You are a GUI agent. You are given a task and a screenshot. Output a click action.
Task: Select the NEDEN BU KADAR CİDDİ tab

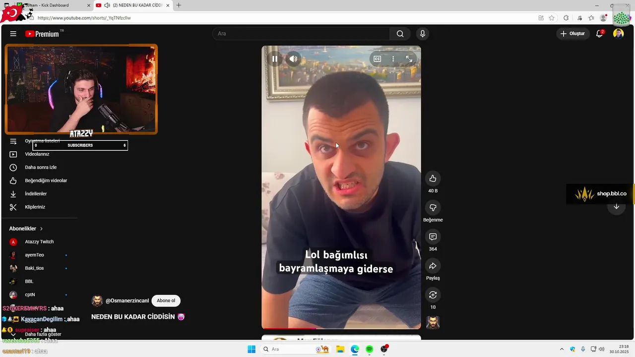pyautogui.click(x=132, y=5)
